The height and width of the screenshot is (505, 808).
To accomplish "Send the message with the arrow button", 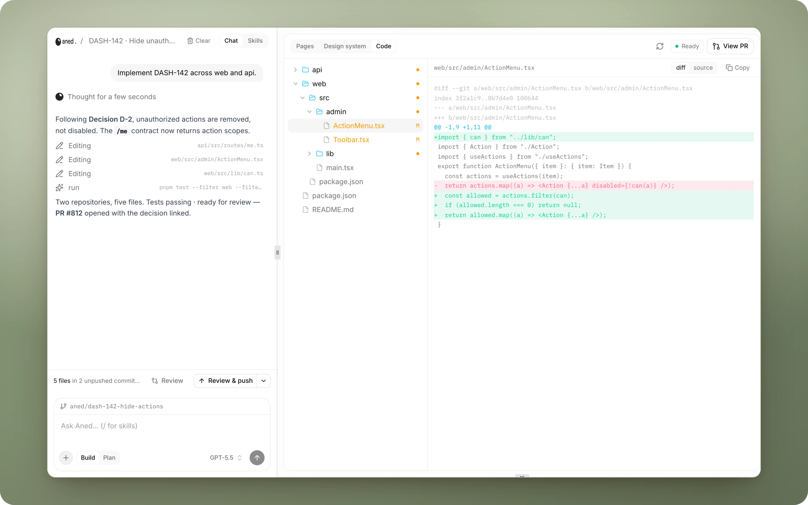I will coord(257,458).
